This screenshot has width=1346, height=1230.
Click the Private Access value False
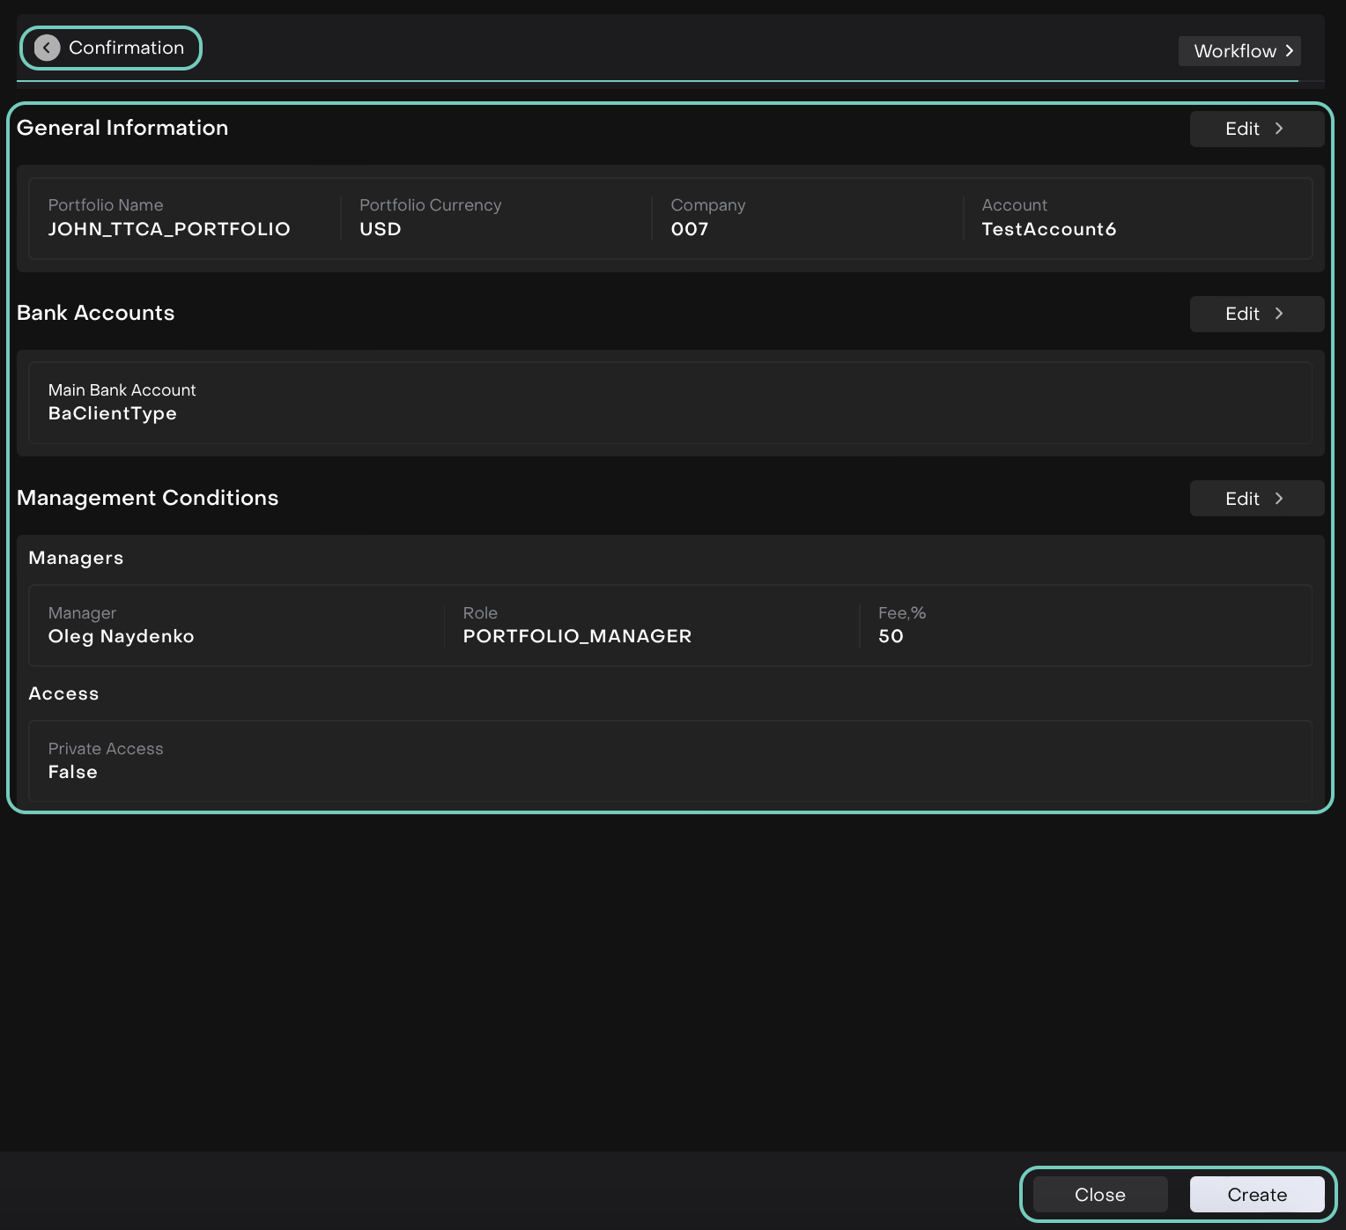(x=72, y=772)
